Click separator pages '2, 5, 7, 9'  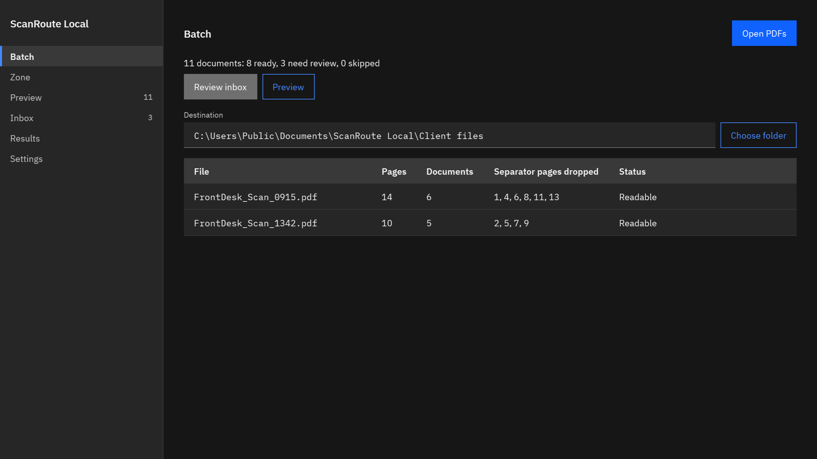click(511, 223)
